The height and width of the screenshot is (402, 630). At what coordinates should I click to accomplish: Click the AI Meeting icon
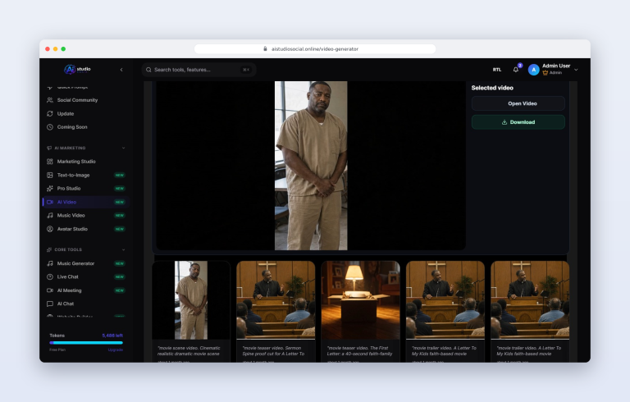click(x=50, y=290)
